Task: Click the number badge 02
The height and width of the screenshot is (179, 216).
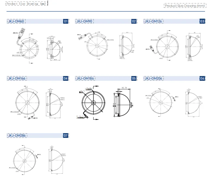Action: [134, 21]
